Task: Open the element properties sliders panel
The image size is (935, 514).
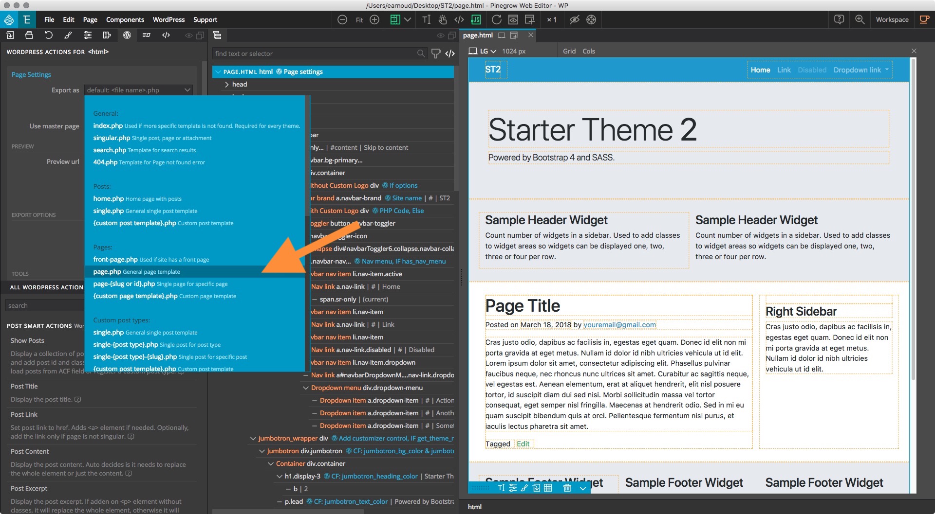Action: click(88, 35)
